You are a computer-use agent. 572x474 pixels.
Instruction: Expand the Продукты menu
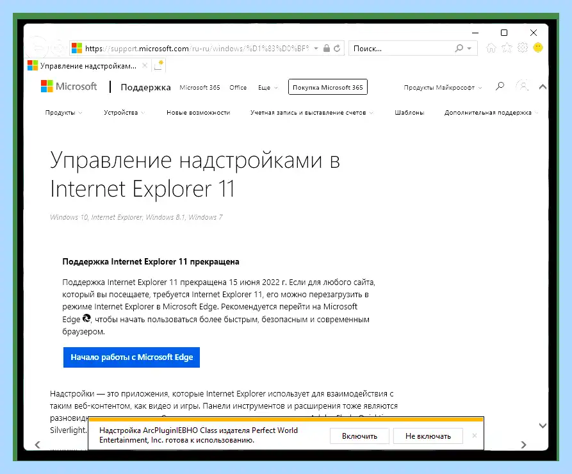63,113
